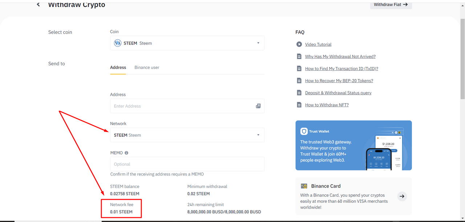Click the Trust Wallet promotional banner

click(x=353, y=145)
